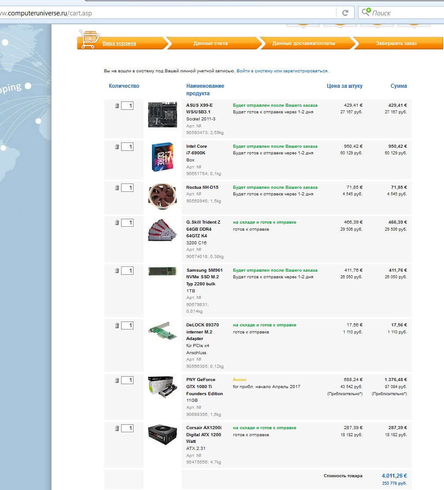444x490 pixels.
Task: Go to Данные счета step
Action: click(x=211, y=43)
